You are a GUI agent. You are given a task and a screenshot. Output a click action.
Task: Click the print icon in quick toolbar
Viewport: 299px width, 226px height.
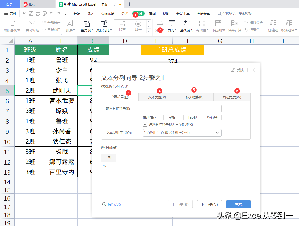(x=38, y=14)
